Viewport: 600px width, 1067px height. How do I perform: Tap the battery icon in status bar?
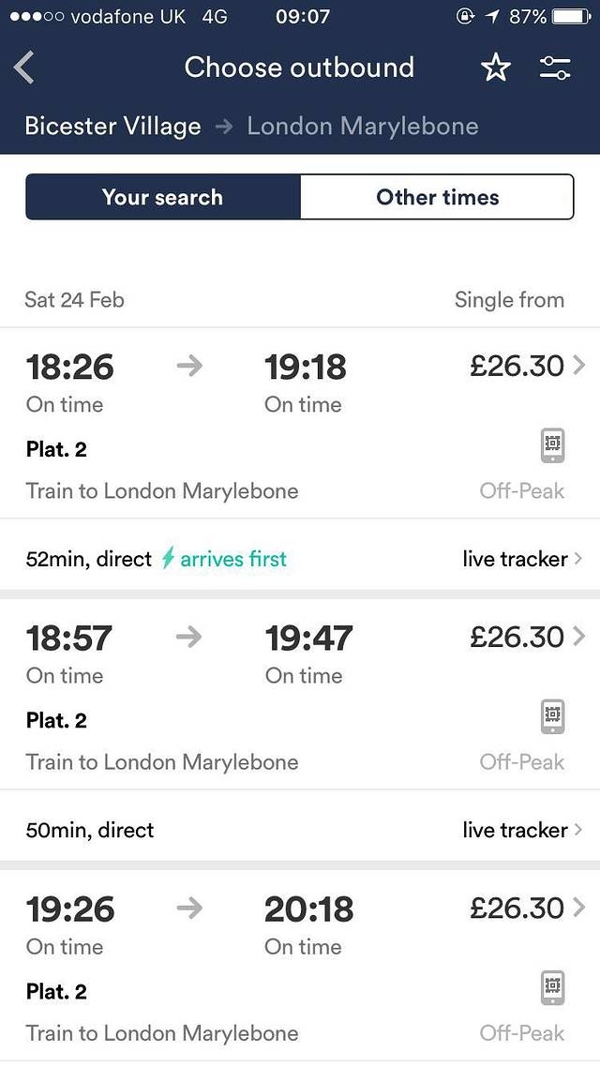pyautogui.click(x=571, y=17)
